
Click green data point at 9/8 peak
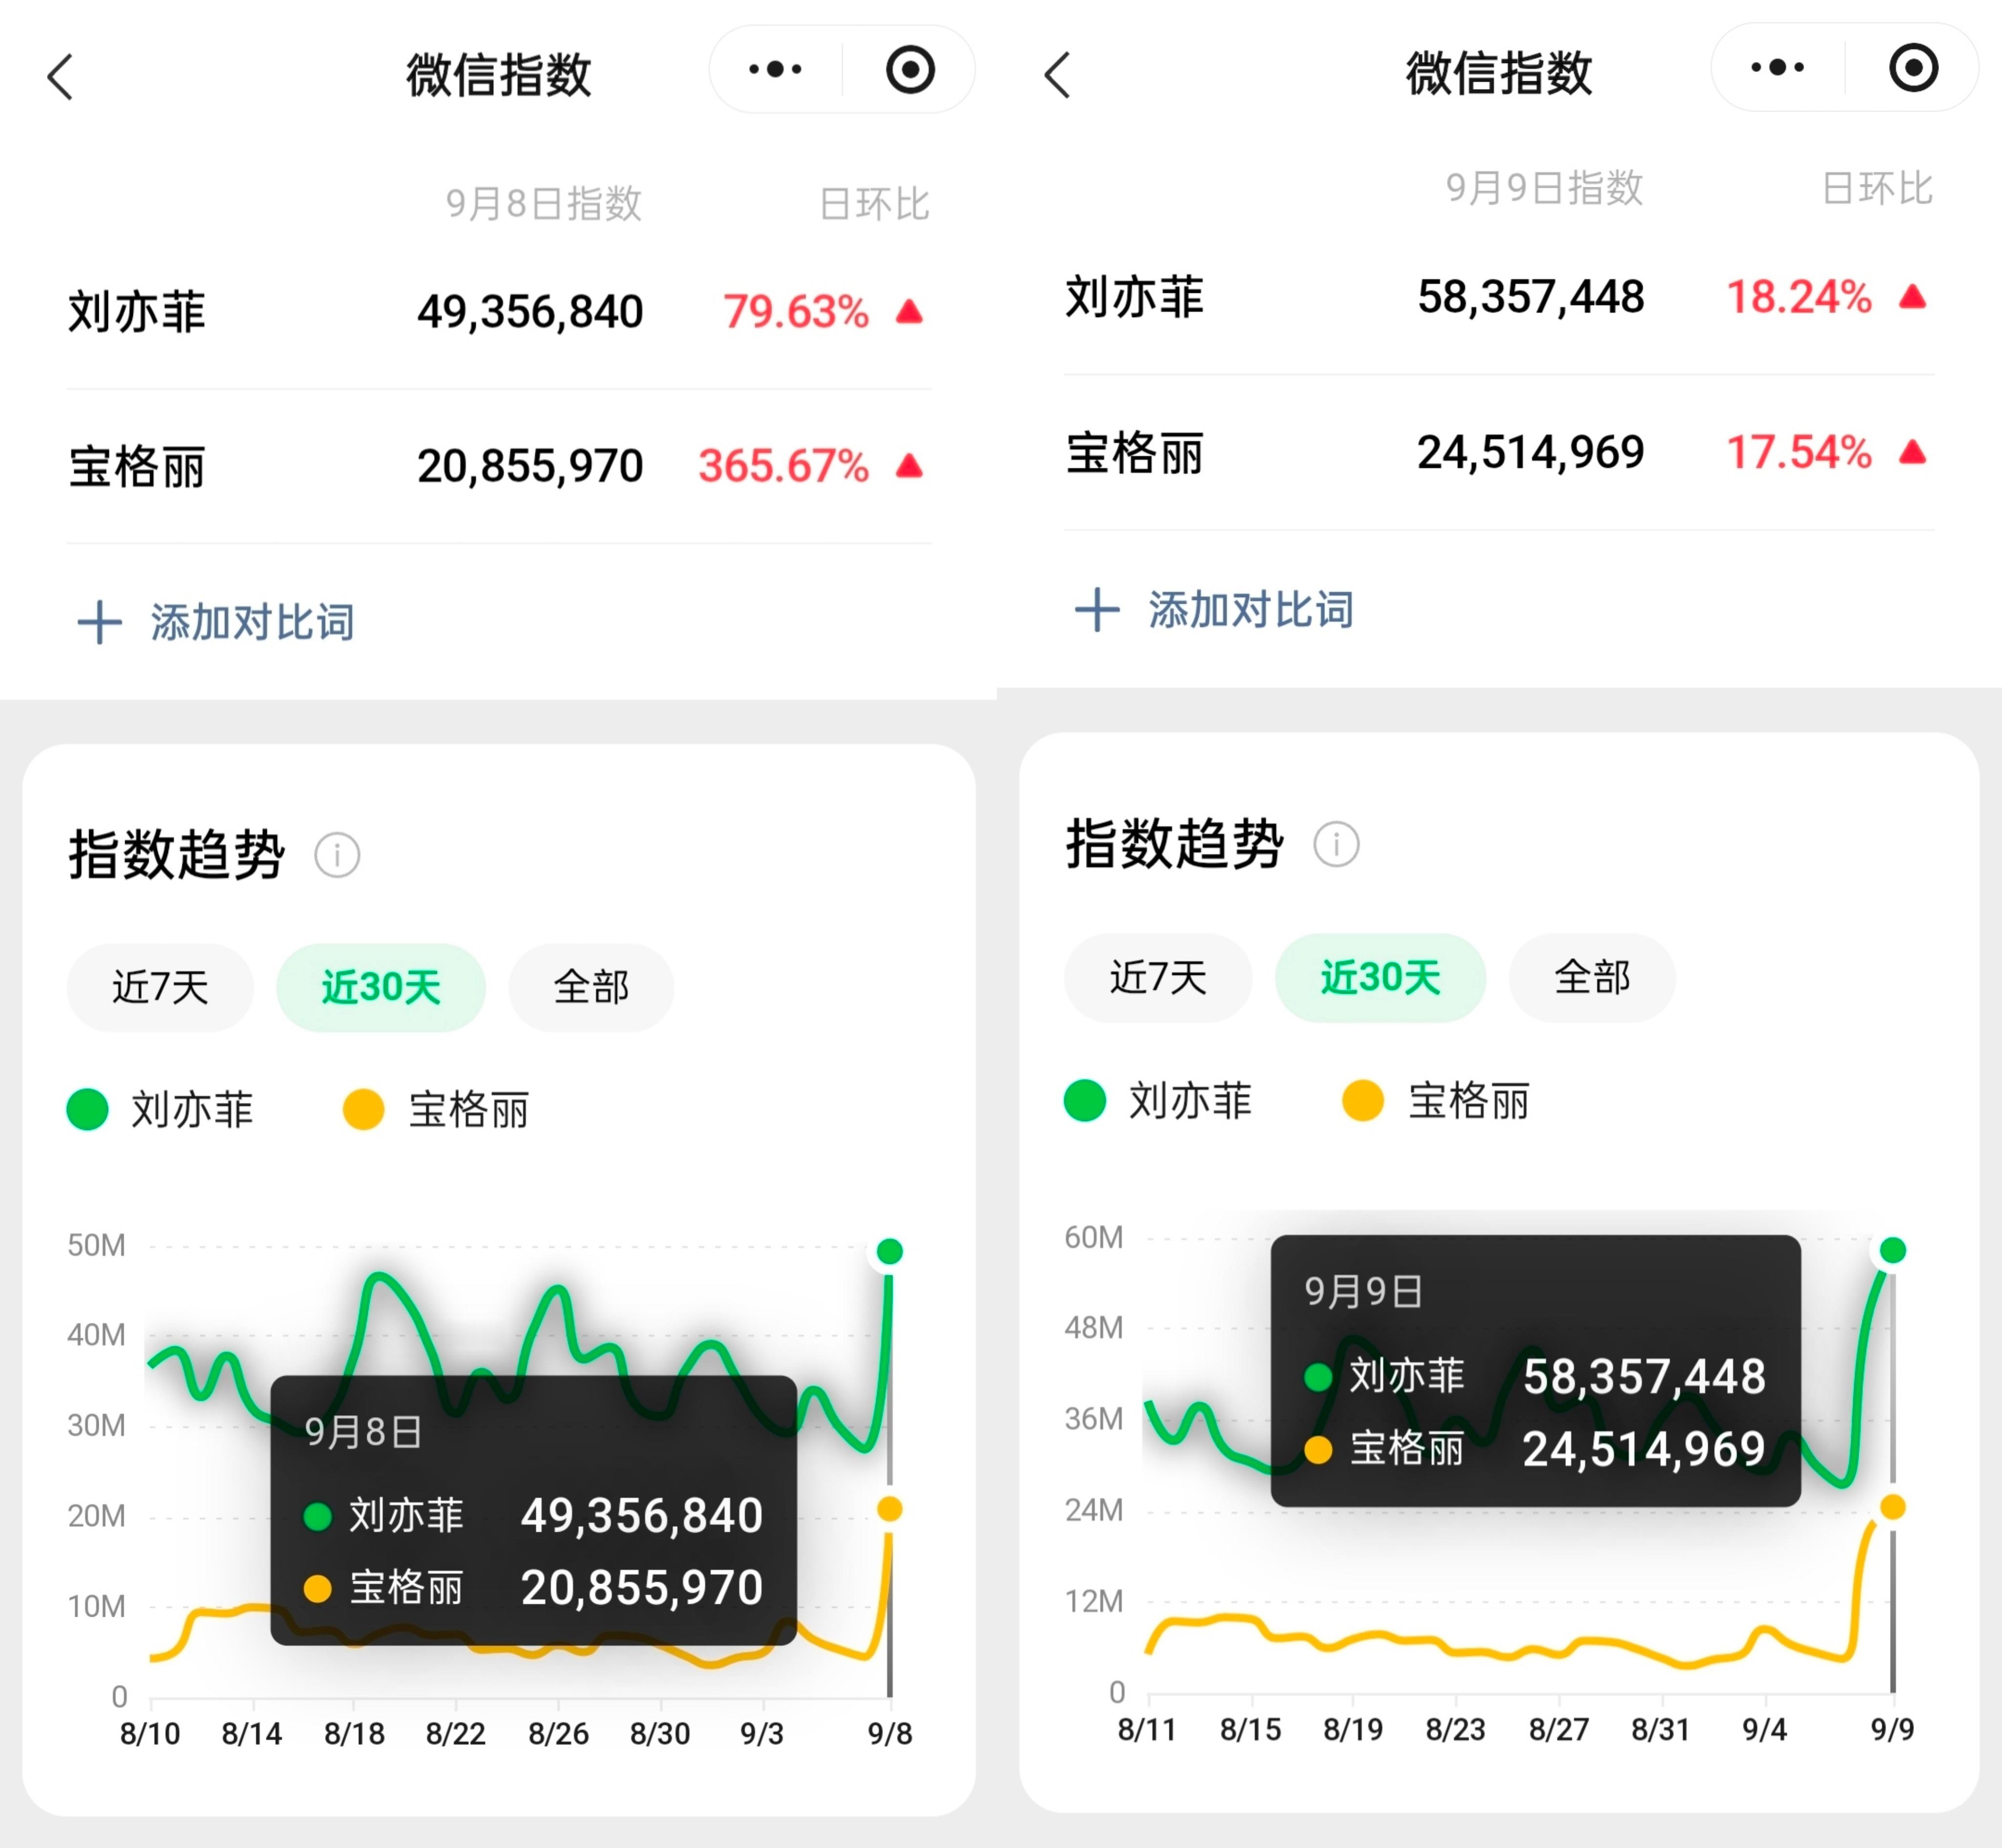point(889,1251)
